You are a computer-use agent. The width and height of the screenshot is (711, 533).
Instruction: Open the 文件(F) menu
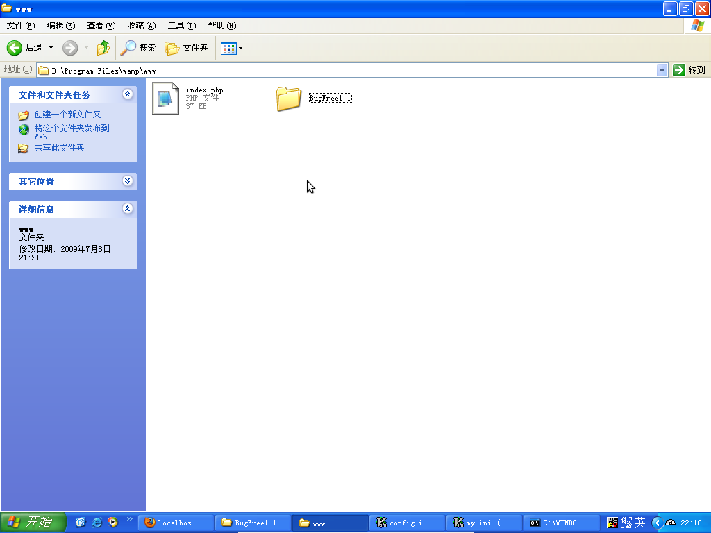pyautogui.click(x=20, y=26)
